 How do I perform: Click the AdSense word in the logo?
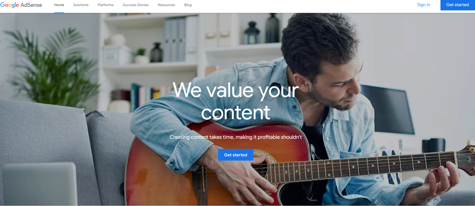coord(31,5)
